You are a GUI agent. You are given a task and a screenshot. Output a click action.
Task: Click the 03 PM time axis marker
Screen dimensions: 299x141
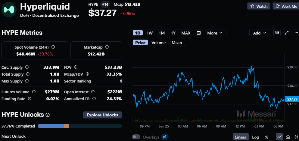[x=259, y=126]
